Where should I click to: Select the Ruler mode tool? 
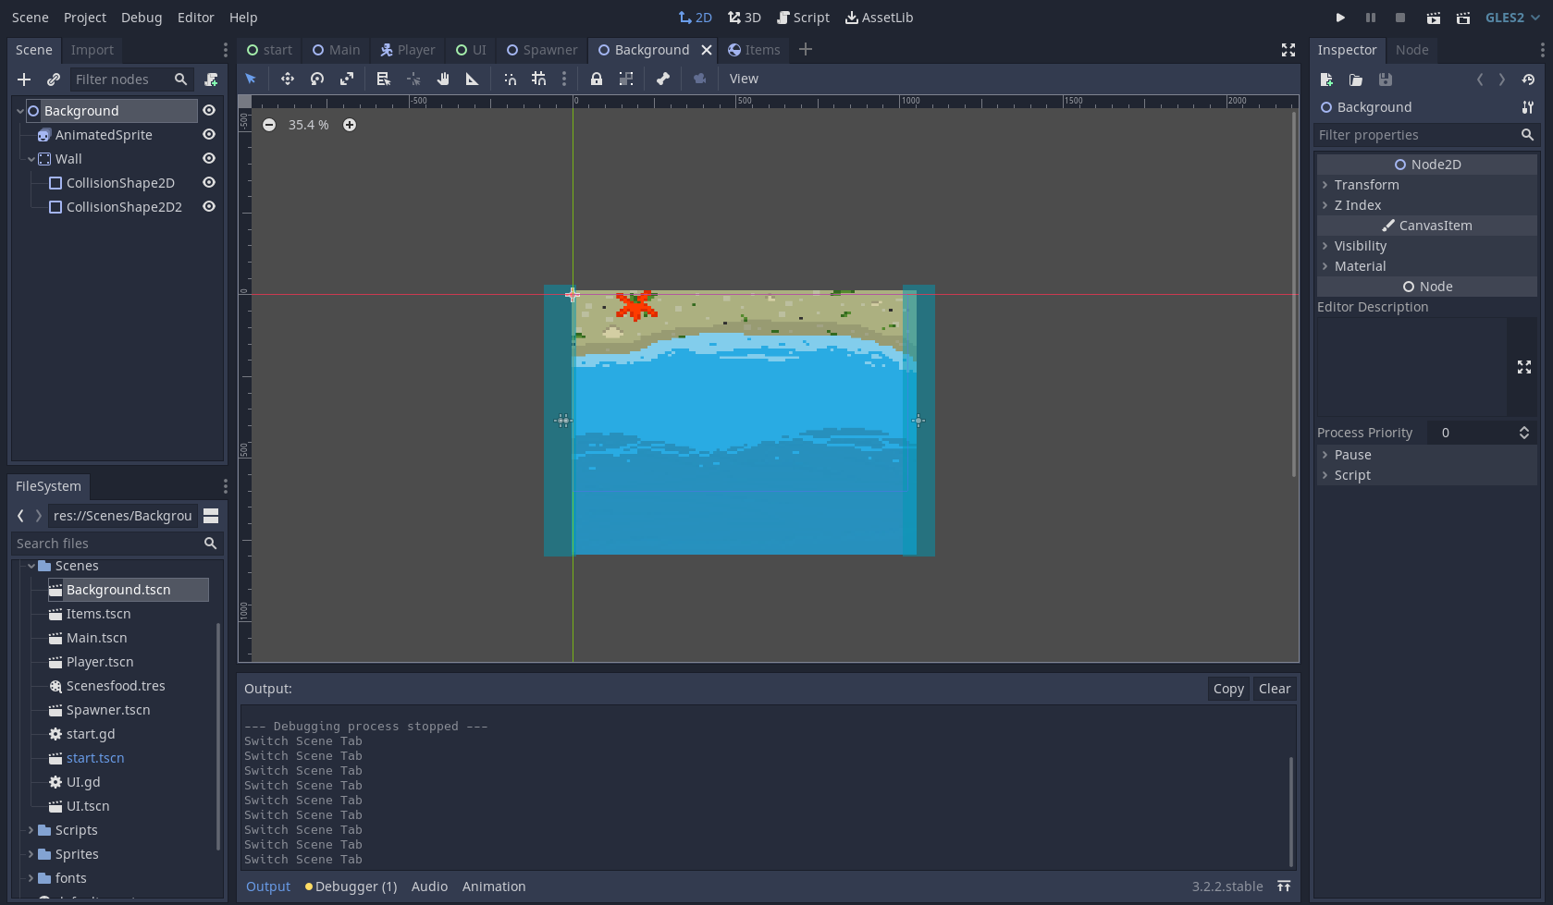coord(473,79)
